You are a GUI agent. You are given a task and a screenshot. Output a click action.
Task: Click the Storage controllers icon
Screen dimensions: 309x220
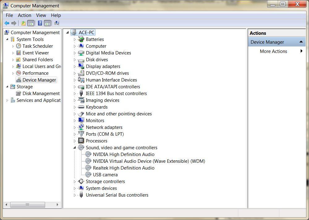click(x=81, y=181)
